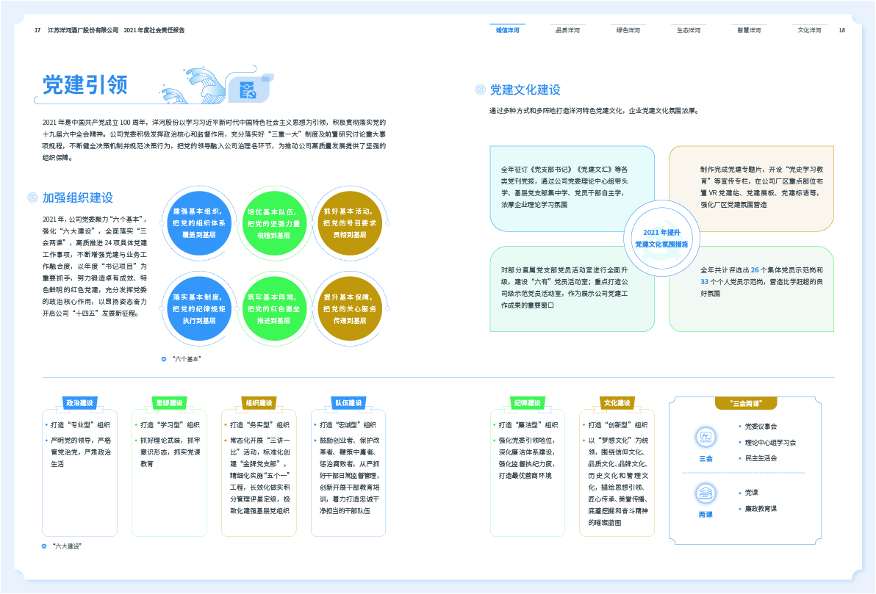Click the arrow icon before "六大建设" caption
Viewport: 876px width, 594px height.
45,546
